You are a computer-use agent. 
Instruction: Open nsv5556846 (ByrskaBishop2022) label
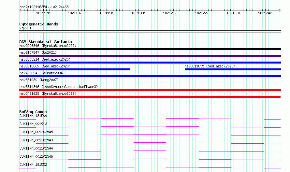pos(48,46)
